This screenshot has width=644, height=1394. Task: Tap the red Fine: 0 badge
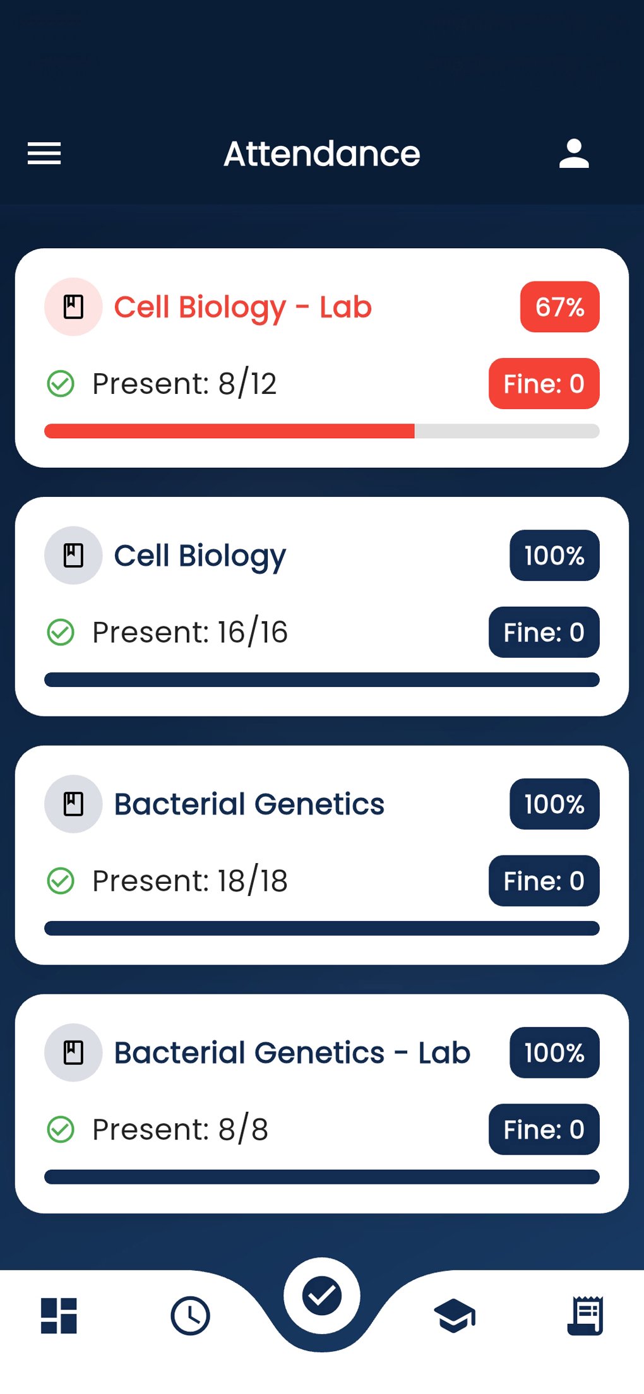(x=544, y=383)
